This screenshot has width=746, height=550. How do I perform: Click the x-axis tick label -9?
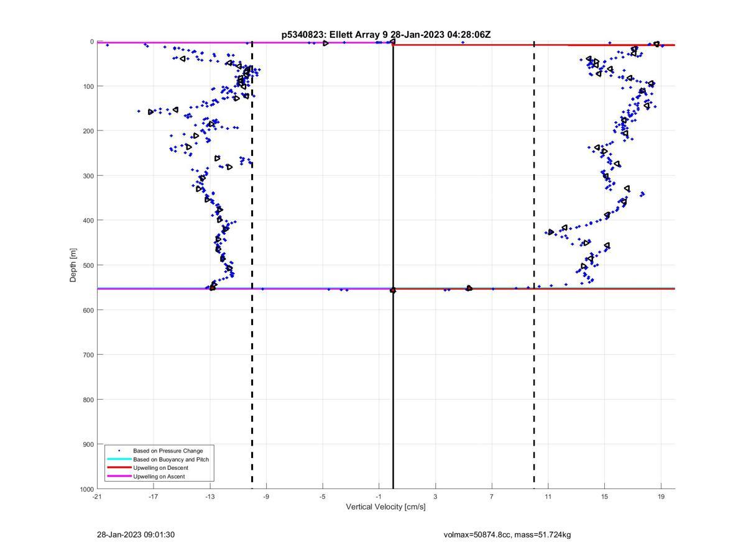click(x=267, y=497)
